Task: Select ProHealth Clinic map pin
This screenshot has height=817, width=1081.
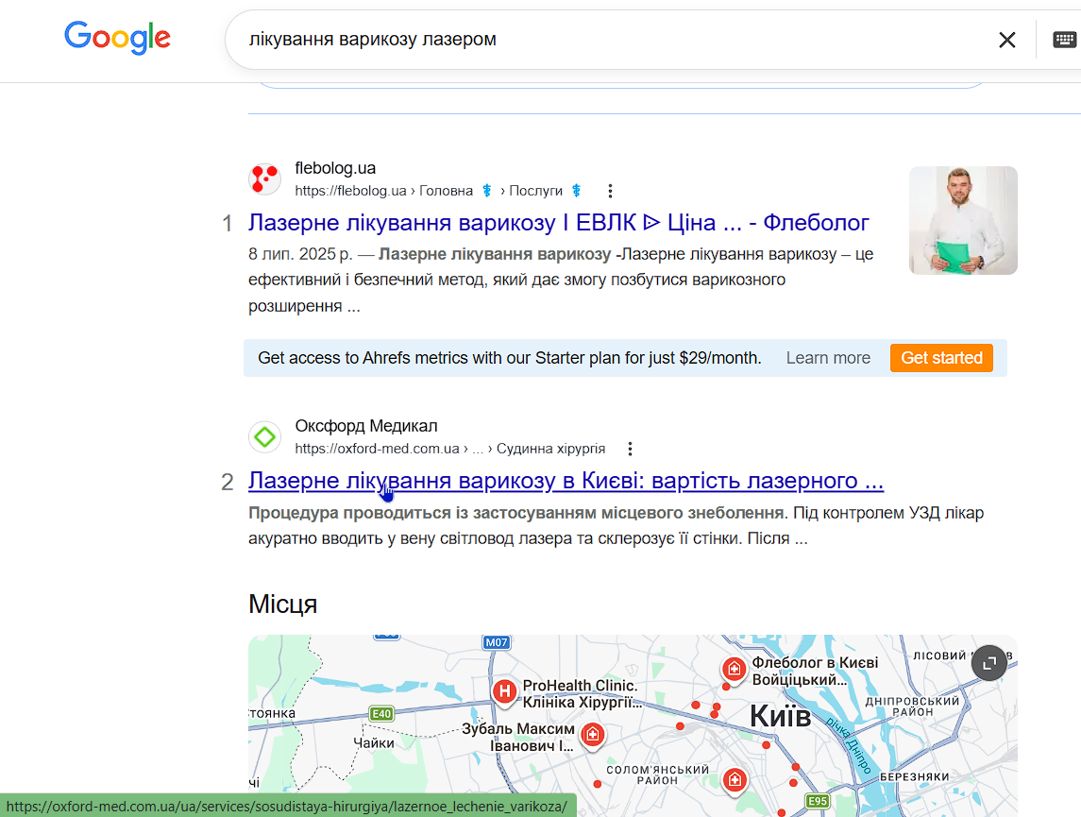Action: pyautogui.click(x=505, y=691)
